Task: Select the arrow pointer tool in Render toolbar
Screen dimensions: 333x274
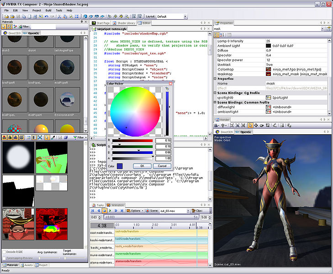Action: pos(250,125)
